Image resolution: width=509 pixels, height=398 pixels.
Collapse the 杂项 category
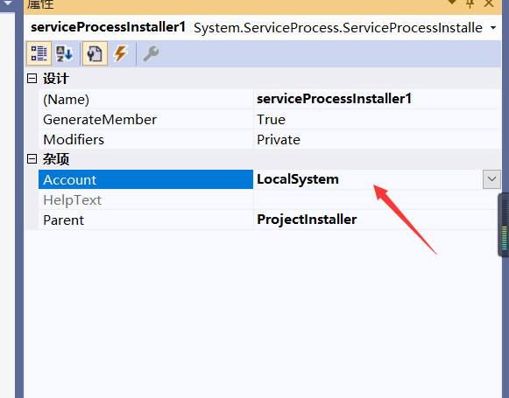tap(32, 159)
